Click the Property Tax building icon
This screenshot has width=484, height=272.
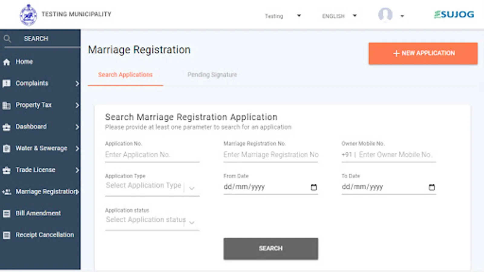point(6,105)
